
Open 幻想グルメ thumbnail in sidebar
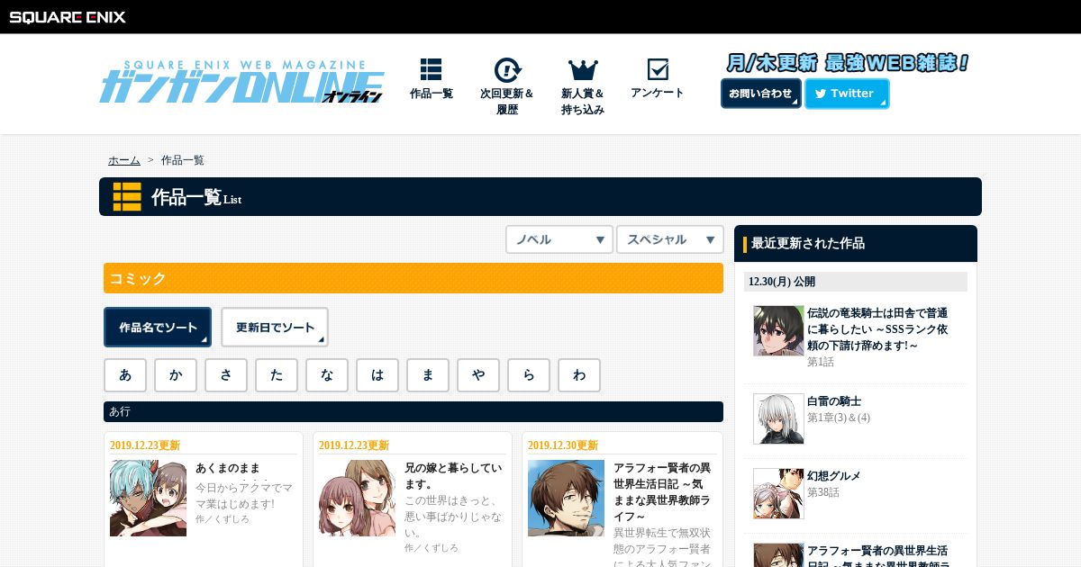[778, 493]
